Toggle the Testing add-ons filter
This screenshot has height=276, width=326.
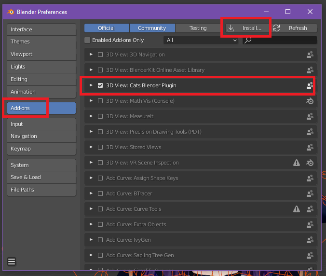[x=198, y=28]
